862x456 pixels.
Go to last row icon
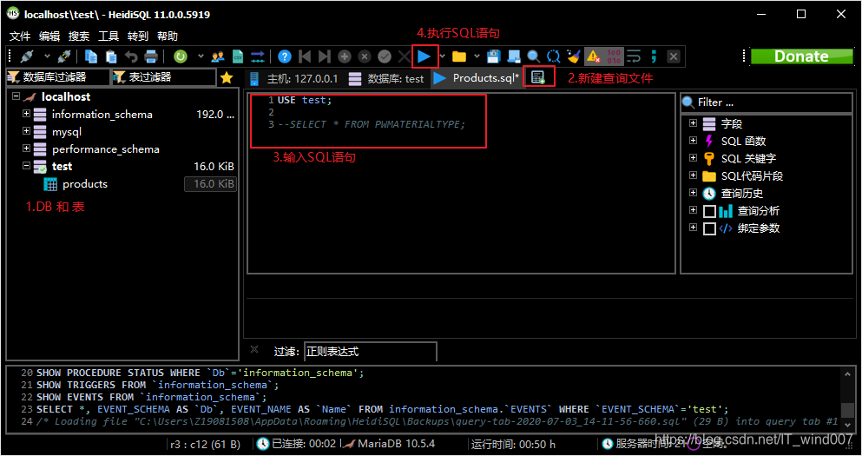(x=325, y=56)
